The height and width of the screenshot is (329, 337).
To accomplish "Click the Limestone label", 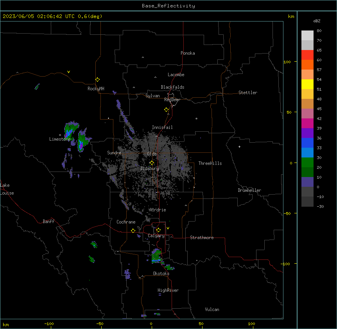I will coord(60,139).
